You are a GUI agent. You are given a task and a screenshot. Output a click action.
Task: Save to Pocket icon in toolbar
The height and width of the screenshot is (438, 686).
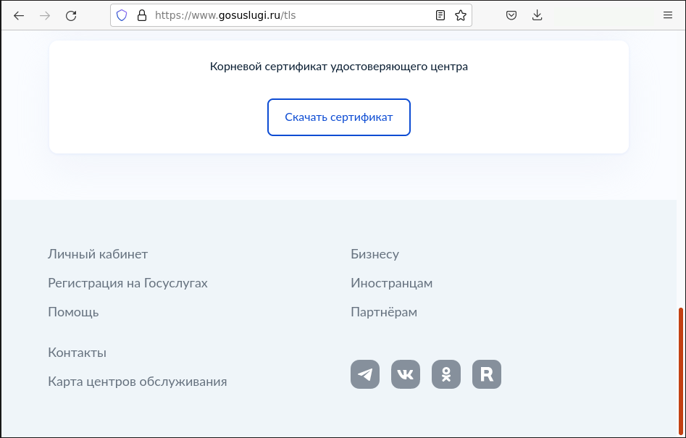[x=511, y=16]
